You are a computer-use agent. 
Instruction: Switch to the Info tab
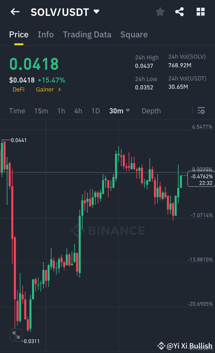tap(46, 34)
